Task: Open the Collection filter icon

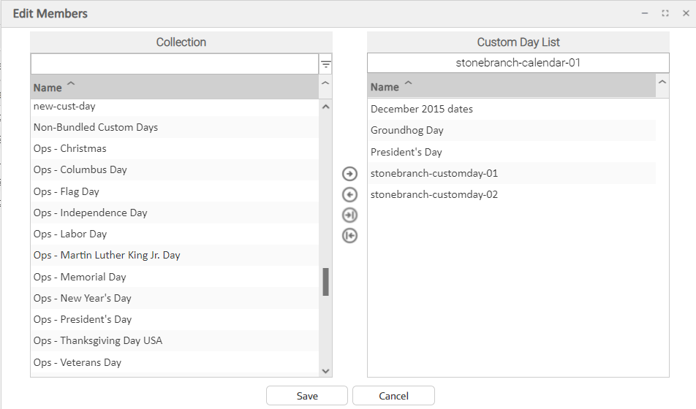Action: point(326,65)
